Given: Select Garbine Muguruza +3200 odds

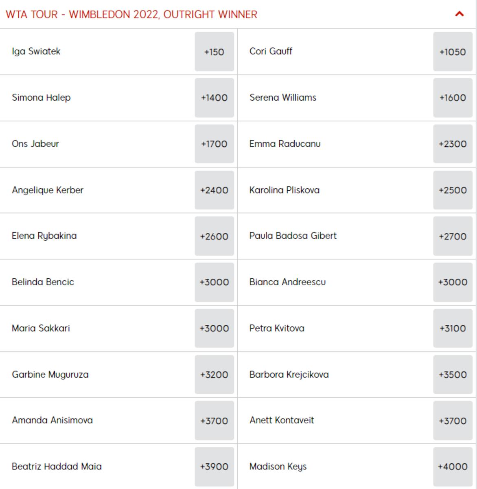Looking at the screenshot, I should (214, 375).
